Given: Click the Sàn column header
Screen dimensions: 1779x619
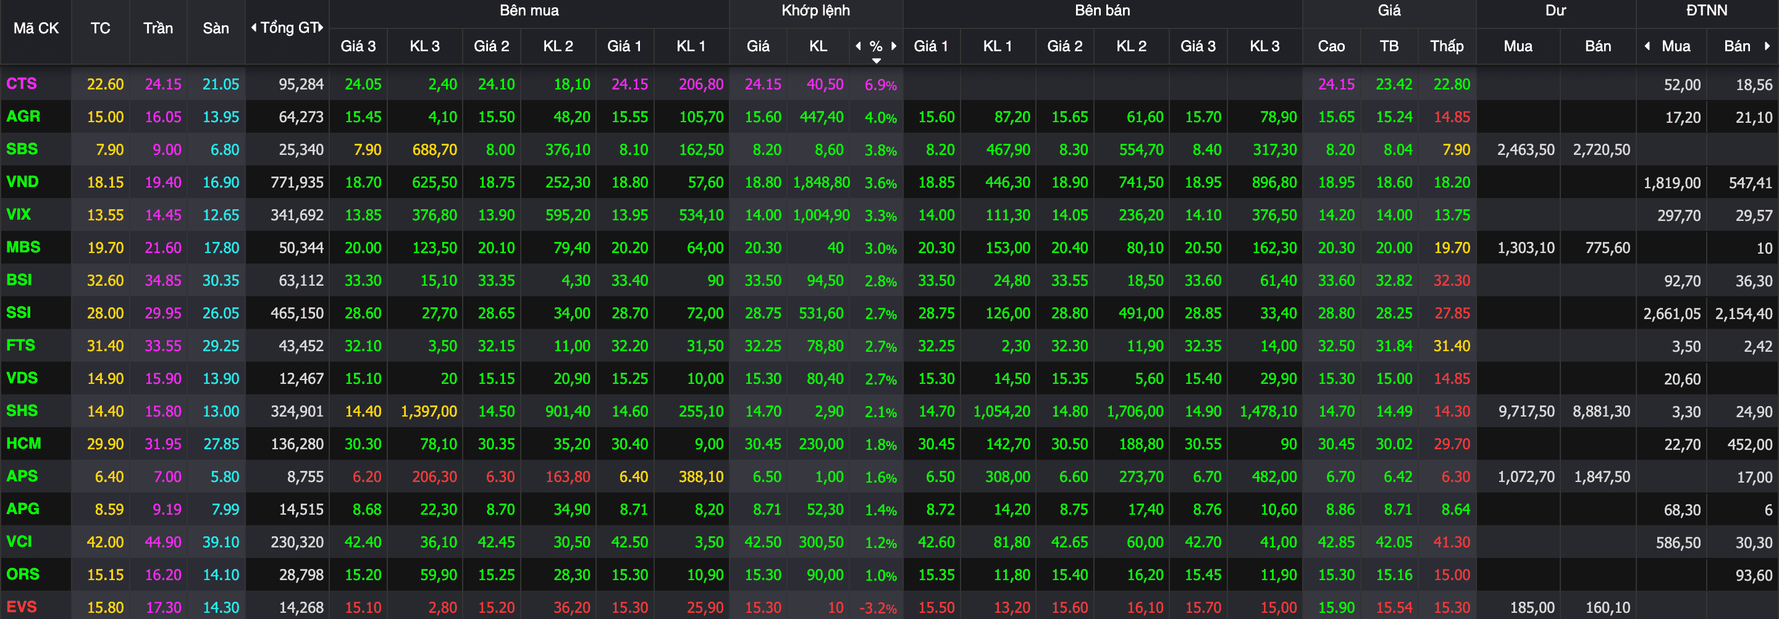Looking at the screenshot, I should [216, 28].
